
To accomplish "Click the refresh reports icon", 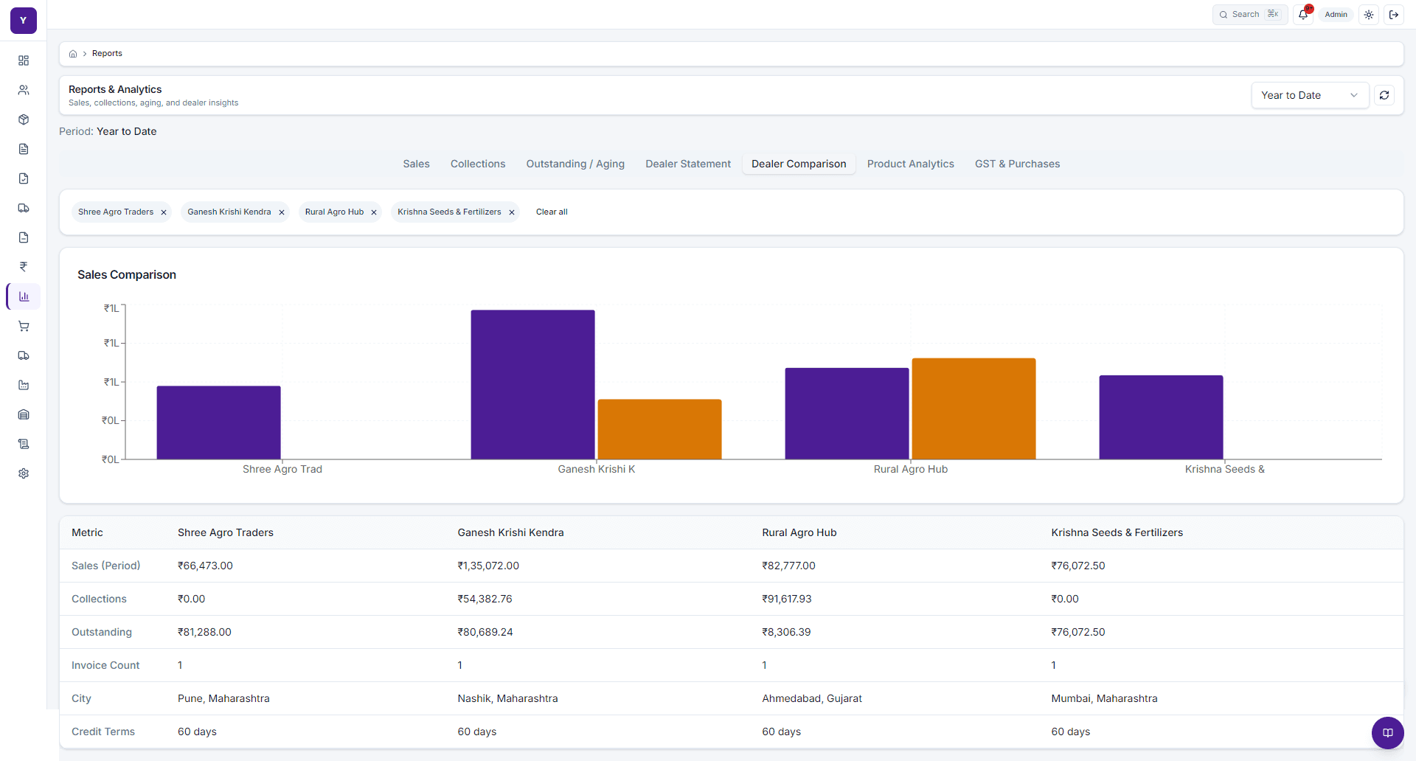I will point(1384,95).
